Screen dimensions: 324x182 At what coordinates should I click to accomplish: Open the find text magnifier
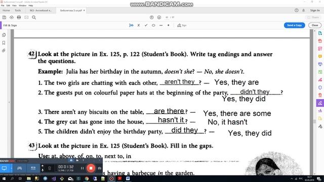34,17
